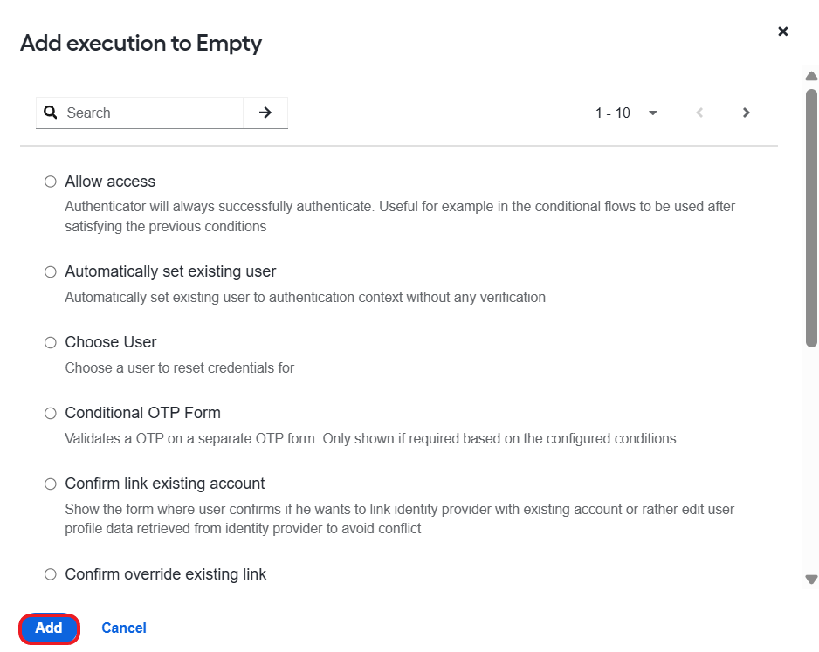Click the Allow access label text

click(110, 182)
